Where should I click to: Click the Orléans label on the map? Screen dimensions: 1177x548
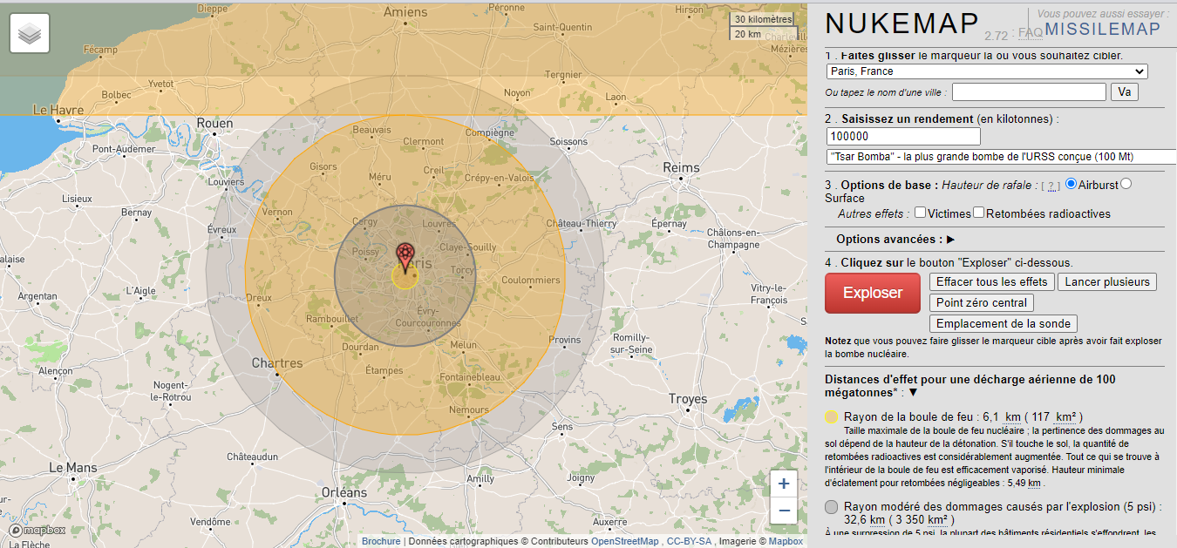click(344, 493)
